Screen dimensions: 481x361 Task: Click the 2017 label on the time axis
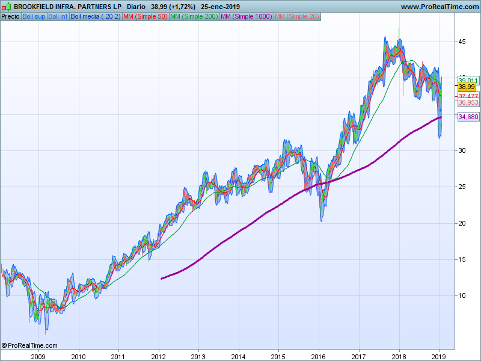[358, 357]
